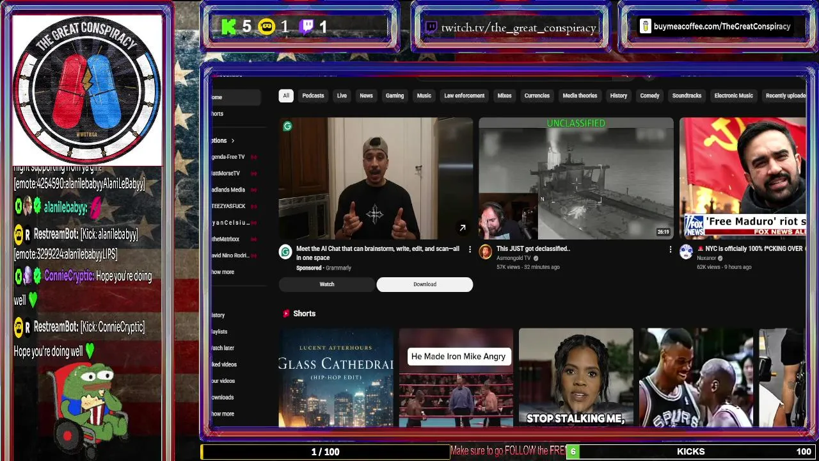The width and height of the screenshot is (819, 461).
Task: Select the Live filter chip
Action: click(x=342, y=95)
